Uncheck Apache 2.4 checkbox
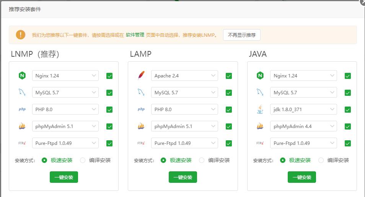 coord(229,76)
